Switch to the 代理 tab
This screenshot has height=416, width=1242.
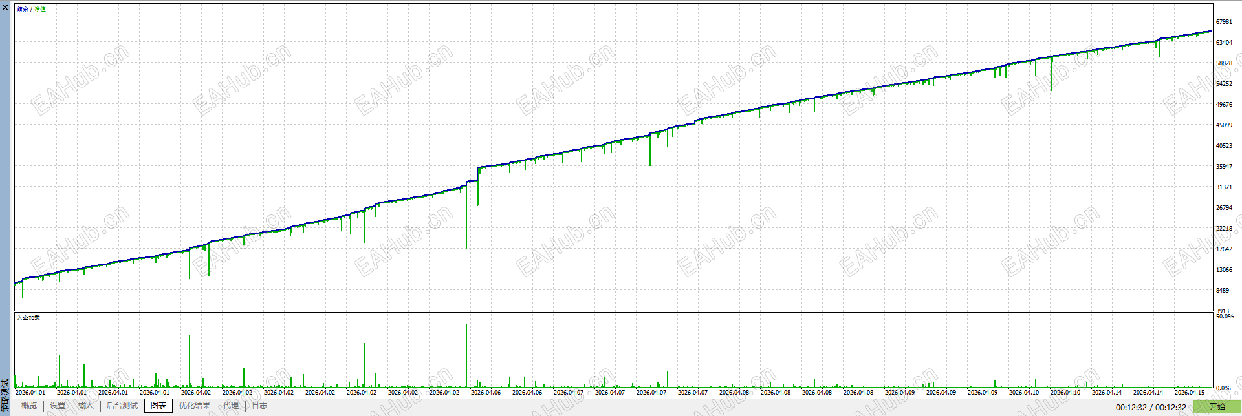point(231,406)
